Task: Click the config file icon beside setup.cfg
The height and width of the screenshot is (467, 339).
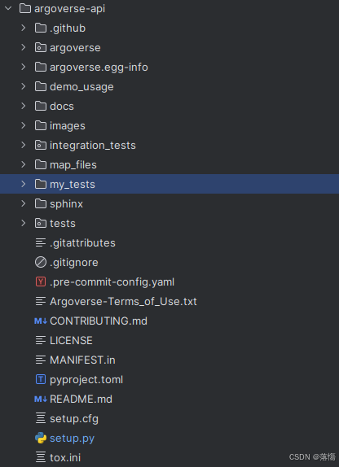Action: click(x=41, y=418)
